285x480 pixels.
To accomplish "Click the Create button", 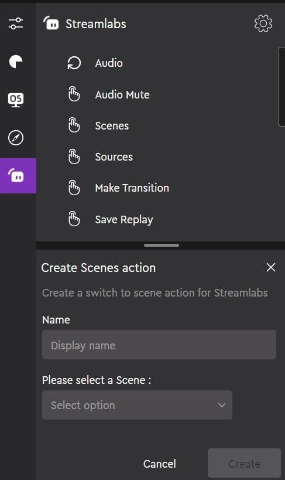I will [x=244, y=463].
